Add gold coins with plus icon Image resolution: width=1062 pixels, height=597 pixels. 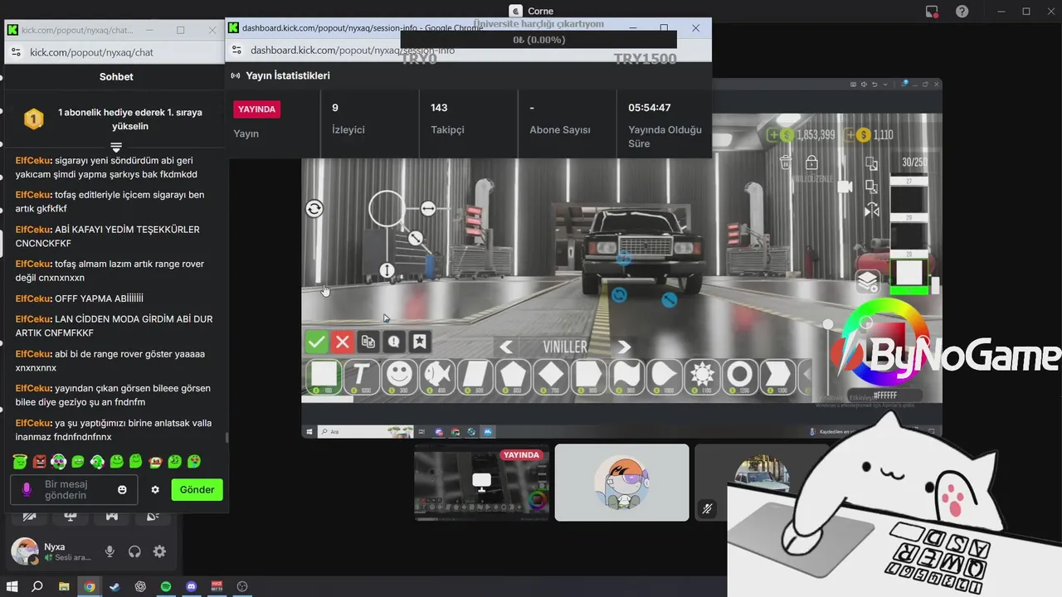[x=850, y=134]
